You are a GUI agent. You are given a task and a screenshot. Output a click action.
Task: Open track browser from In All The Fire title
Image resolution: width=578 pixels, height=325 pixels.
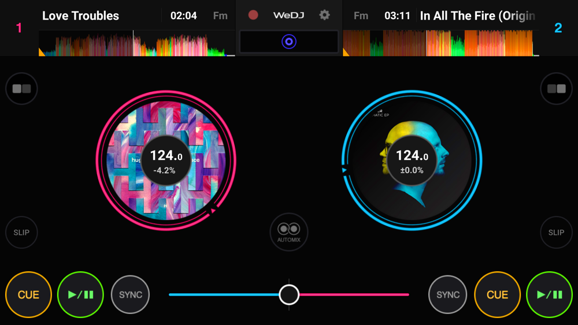click(477, 16)
